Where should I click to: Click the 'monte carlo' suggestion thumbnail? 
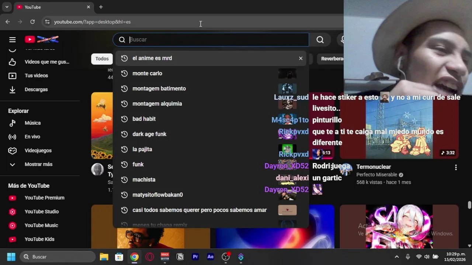[x=287, y=73]
